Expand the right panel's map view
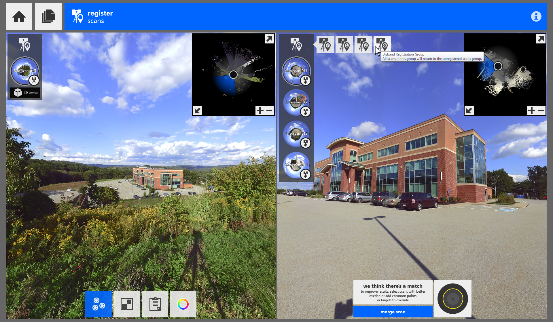This screenshot has height=322, width=553. coord(541,39)
